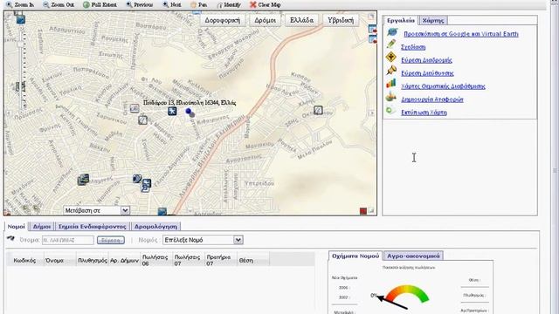Viewport: 559px width, 314px height.
Task: Pan map left using west edge arrow
Action: 8,113
